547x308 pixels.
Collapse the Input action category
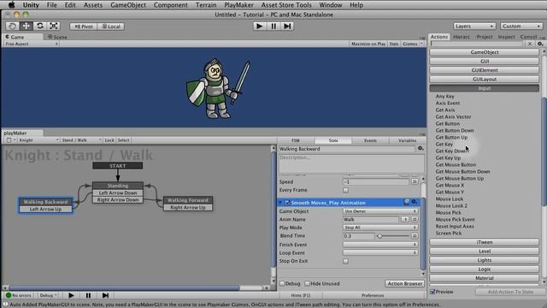[x=485, y=88]
